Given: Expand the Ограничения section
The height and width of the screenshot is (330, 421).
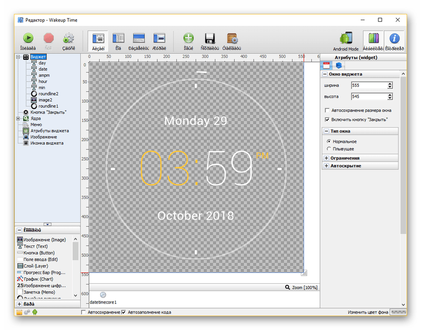Looking at the screenshot, I should point(326,158).
